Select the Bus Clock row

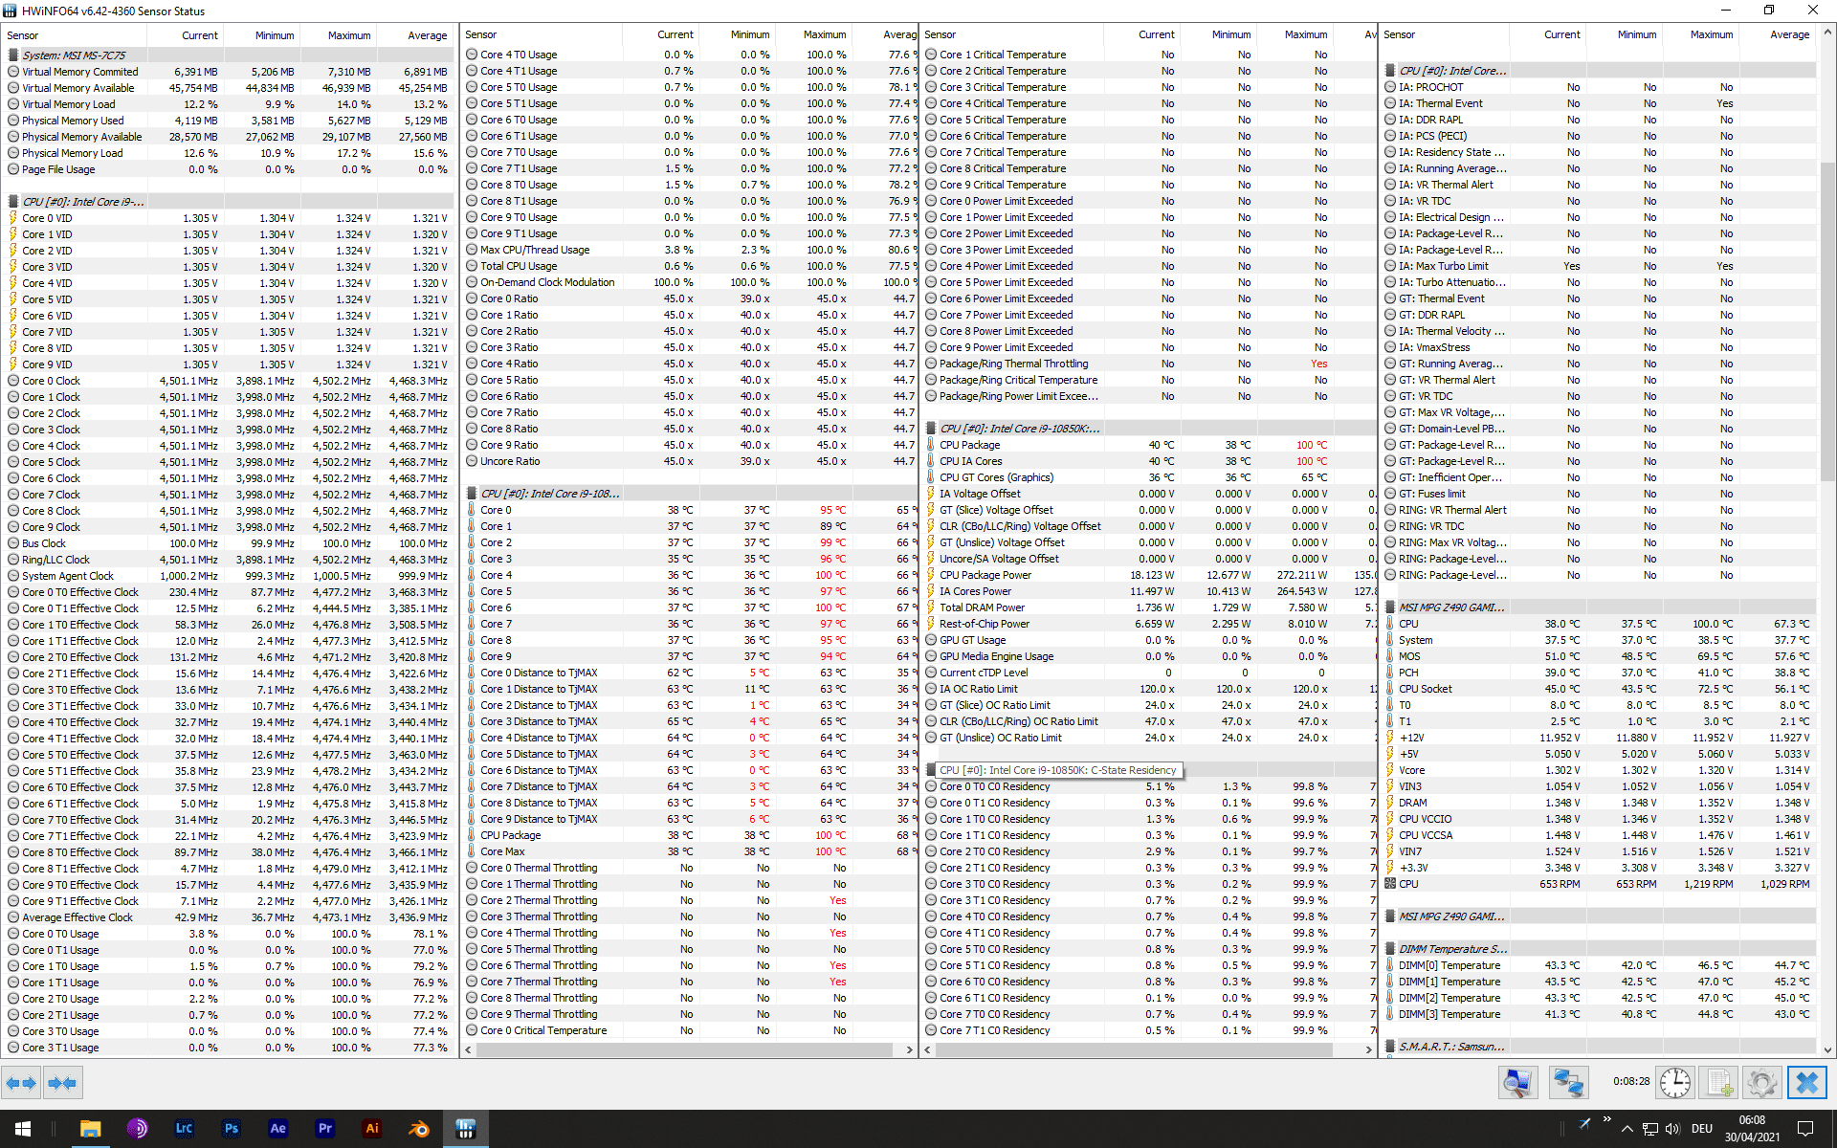(228, 543)
